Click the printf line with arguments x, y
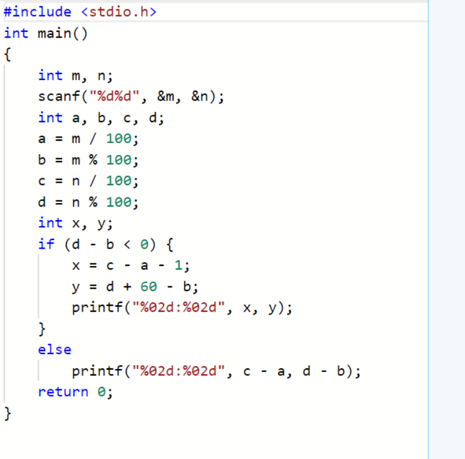465x459 pixels. click(x=182, y=308)
